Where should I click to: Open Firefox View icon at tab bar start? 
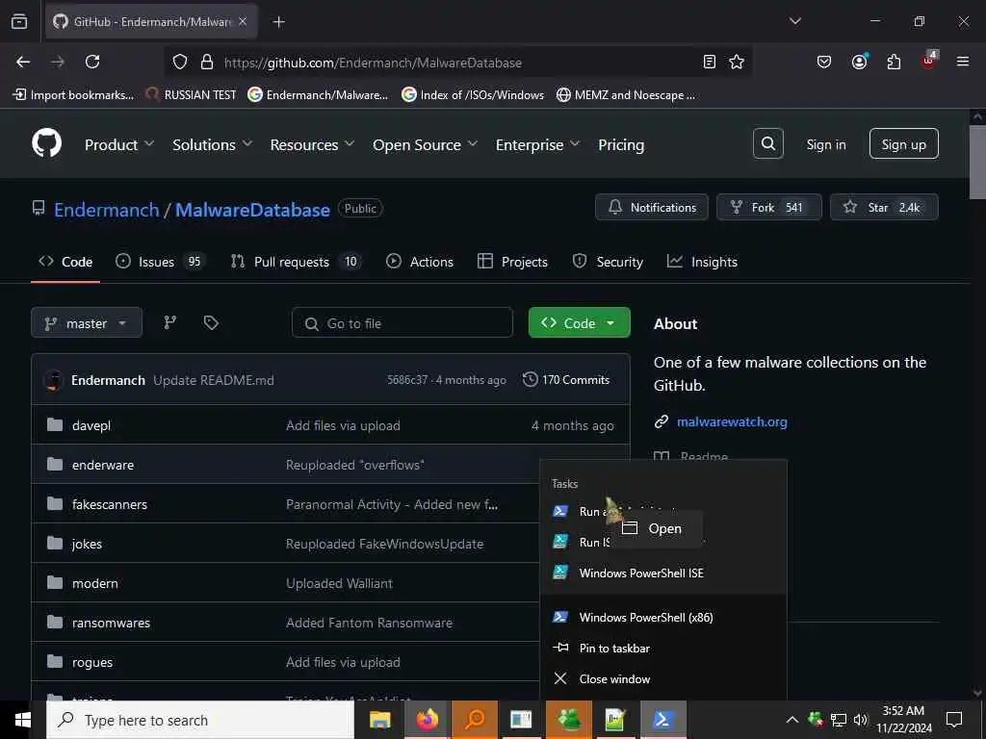[19, 21]
